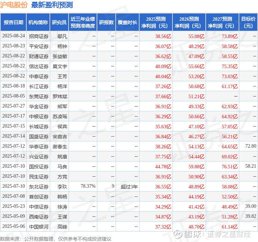Viewport: 258px width, 242px height.
Task: Select the 中国银河 institution cell
Action: point(39,227)
